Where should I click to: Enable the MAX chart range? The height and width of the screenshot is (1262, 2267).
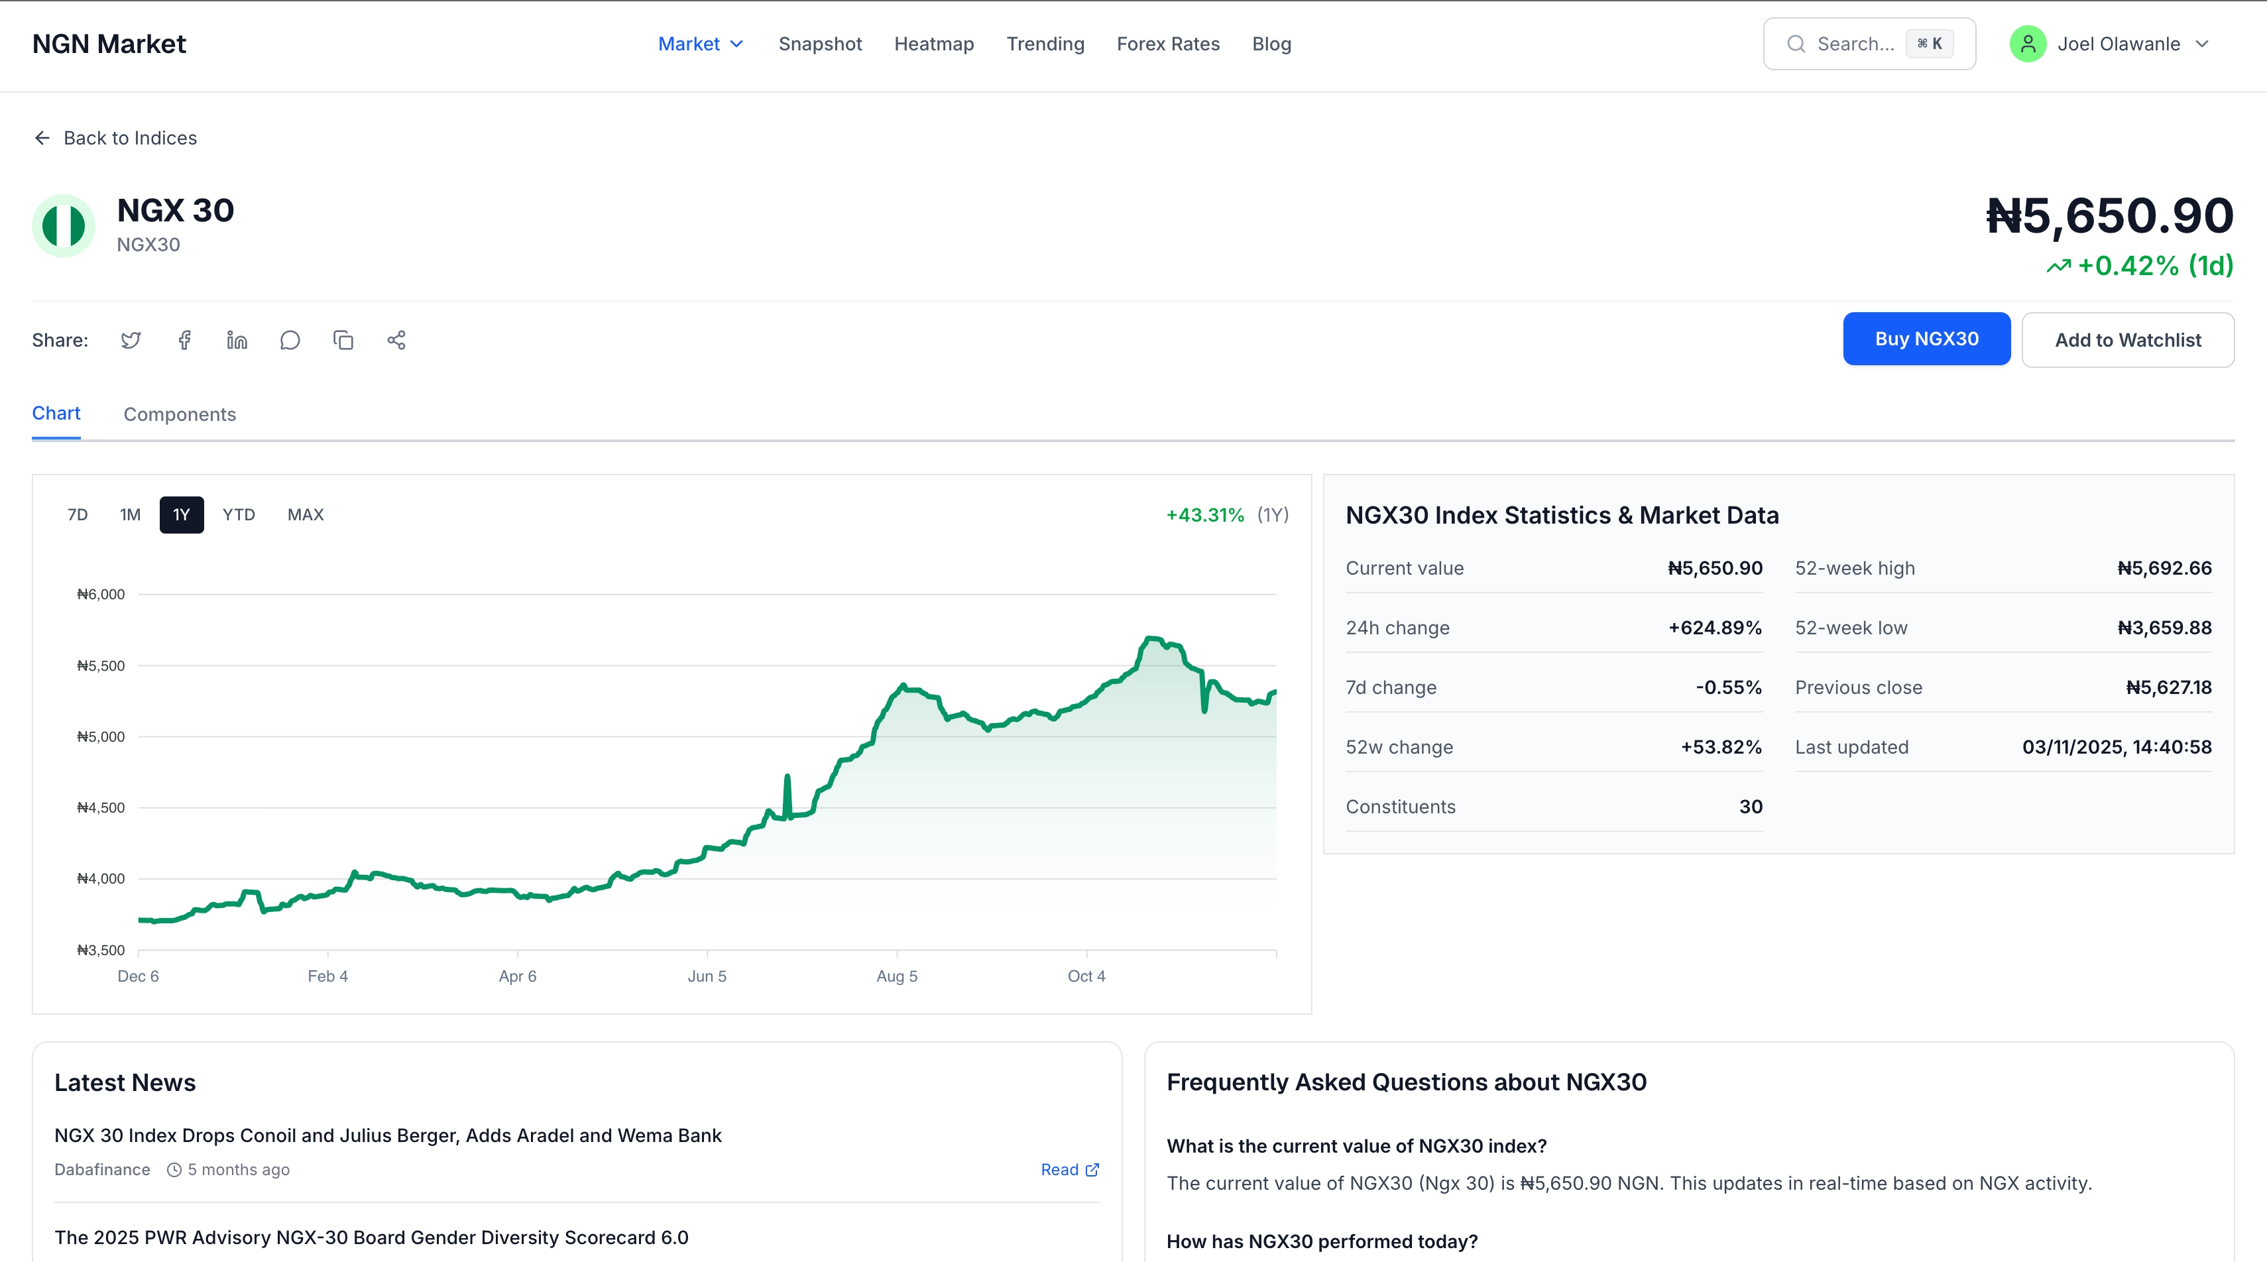(x=304, y=515)
